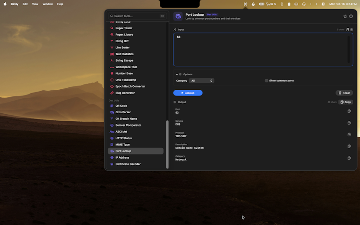This screenshot has width=360, height=225.
Task: Click the menu bar date and time
Action: (x=343, y=4)
